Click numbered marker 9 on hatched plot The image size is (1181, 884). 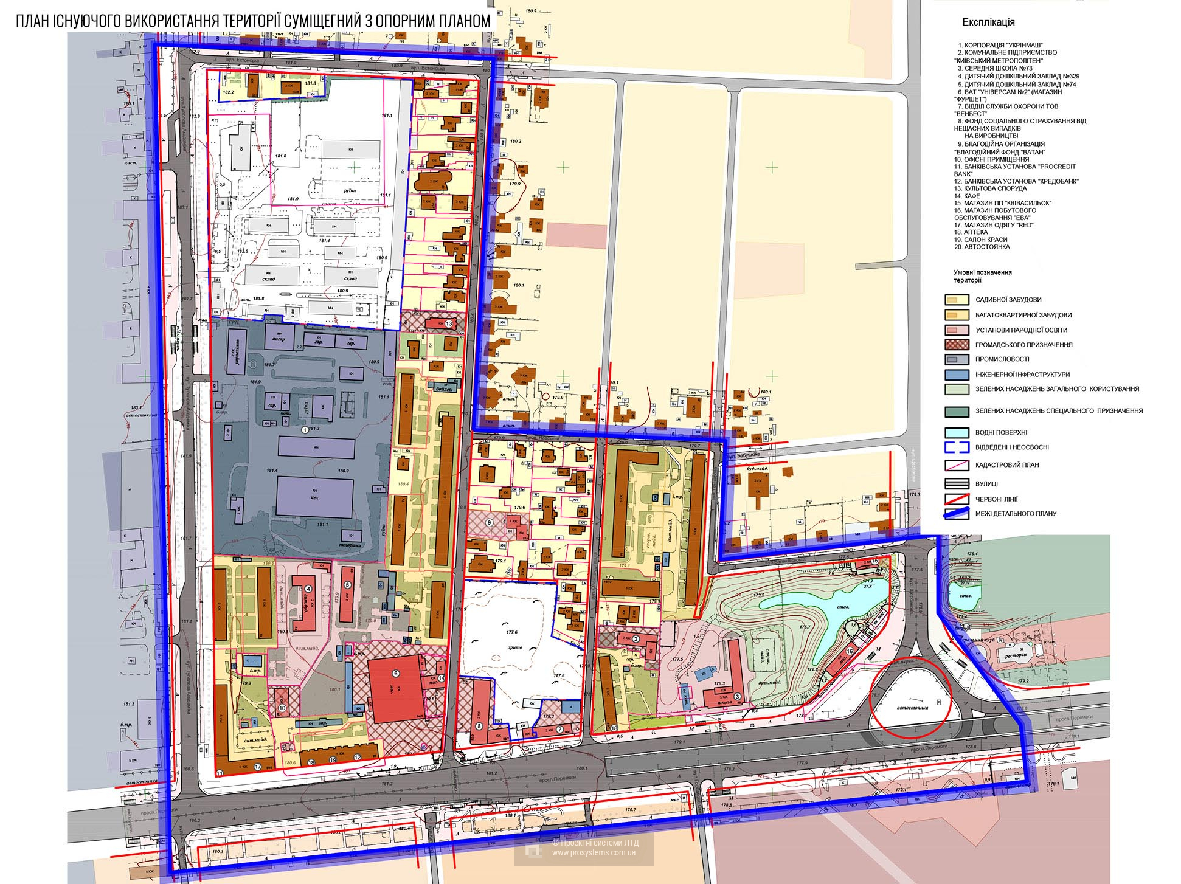click(489, 522)
